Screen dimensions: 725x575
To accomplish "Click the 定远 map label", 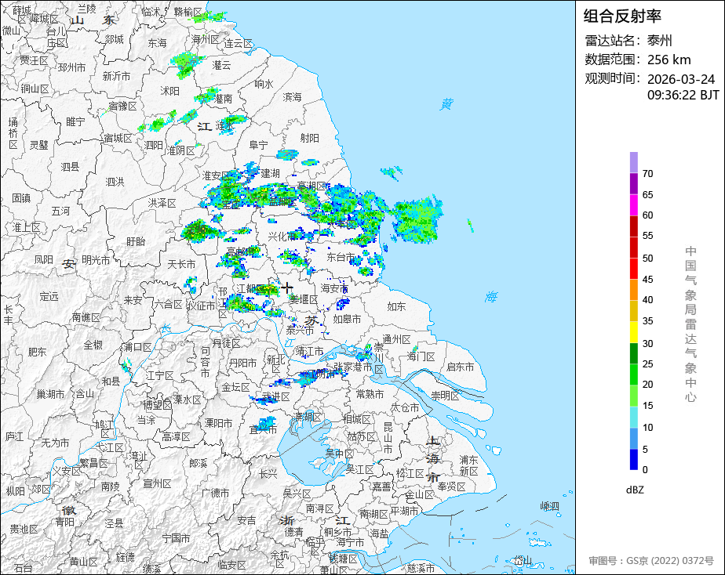I will click(49, 297).
